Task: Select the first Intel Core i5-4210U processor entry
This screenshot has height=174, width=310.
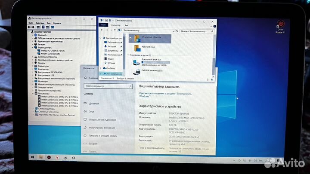Action: pos(58,97)
